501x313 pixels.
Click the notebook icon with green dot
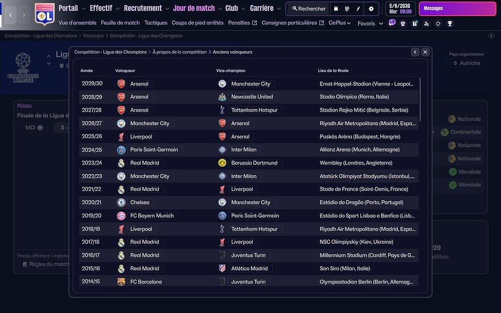(414, 24)
